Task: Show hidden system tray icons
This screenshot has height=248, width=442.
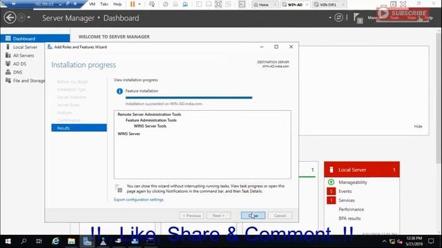Action: click(384, 241)
